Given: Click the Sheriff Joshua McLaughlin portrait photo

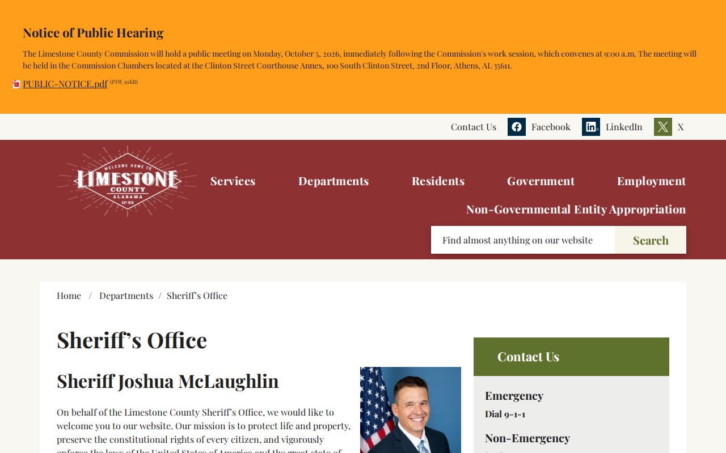Looking at the screenshot, I should (x=411, y=410).
